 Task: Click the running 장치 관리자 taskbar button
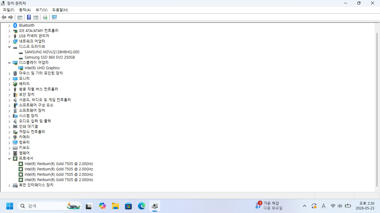pyautogui.click(x=155, y=206)
